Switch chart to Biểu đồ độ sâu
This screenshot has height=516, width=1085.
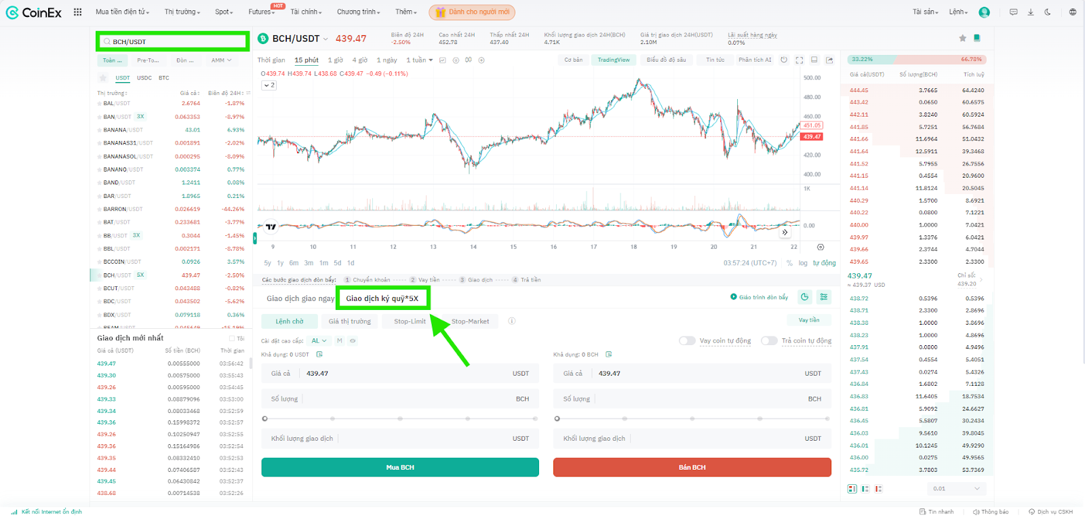click(x=666, y=60)
